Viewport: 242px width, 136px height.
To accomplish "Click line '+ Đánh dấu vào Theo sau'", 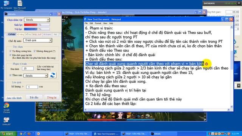I will 107,50.
